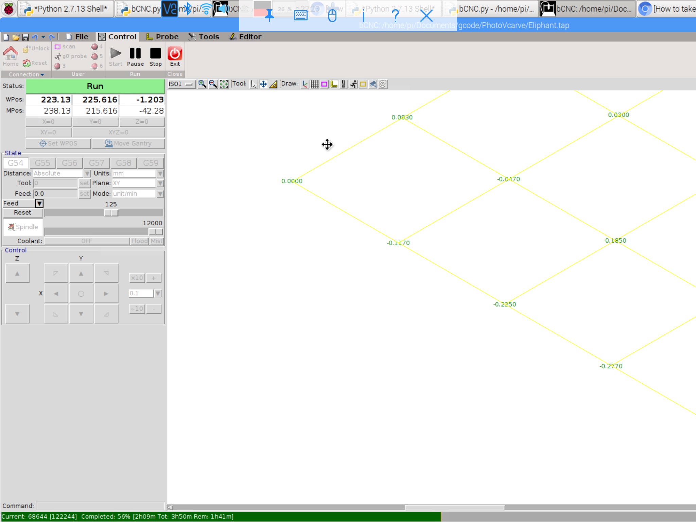Pause the running job

click(135, 57)
